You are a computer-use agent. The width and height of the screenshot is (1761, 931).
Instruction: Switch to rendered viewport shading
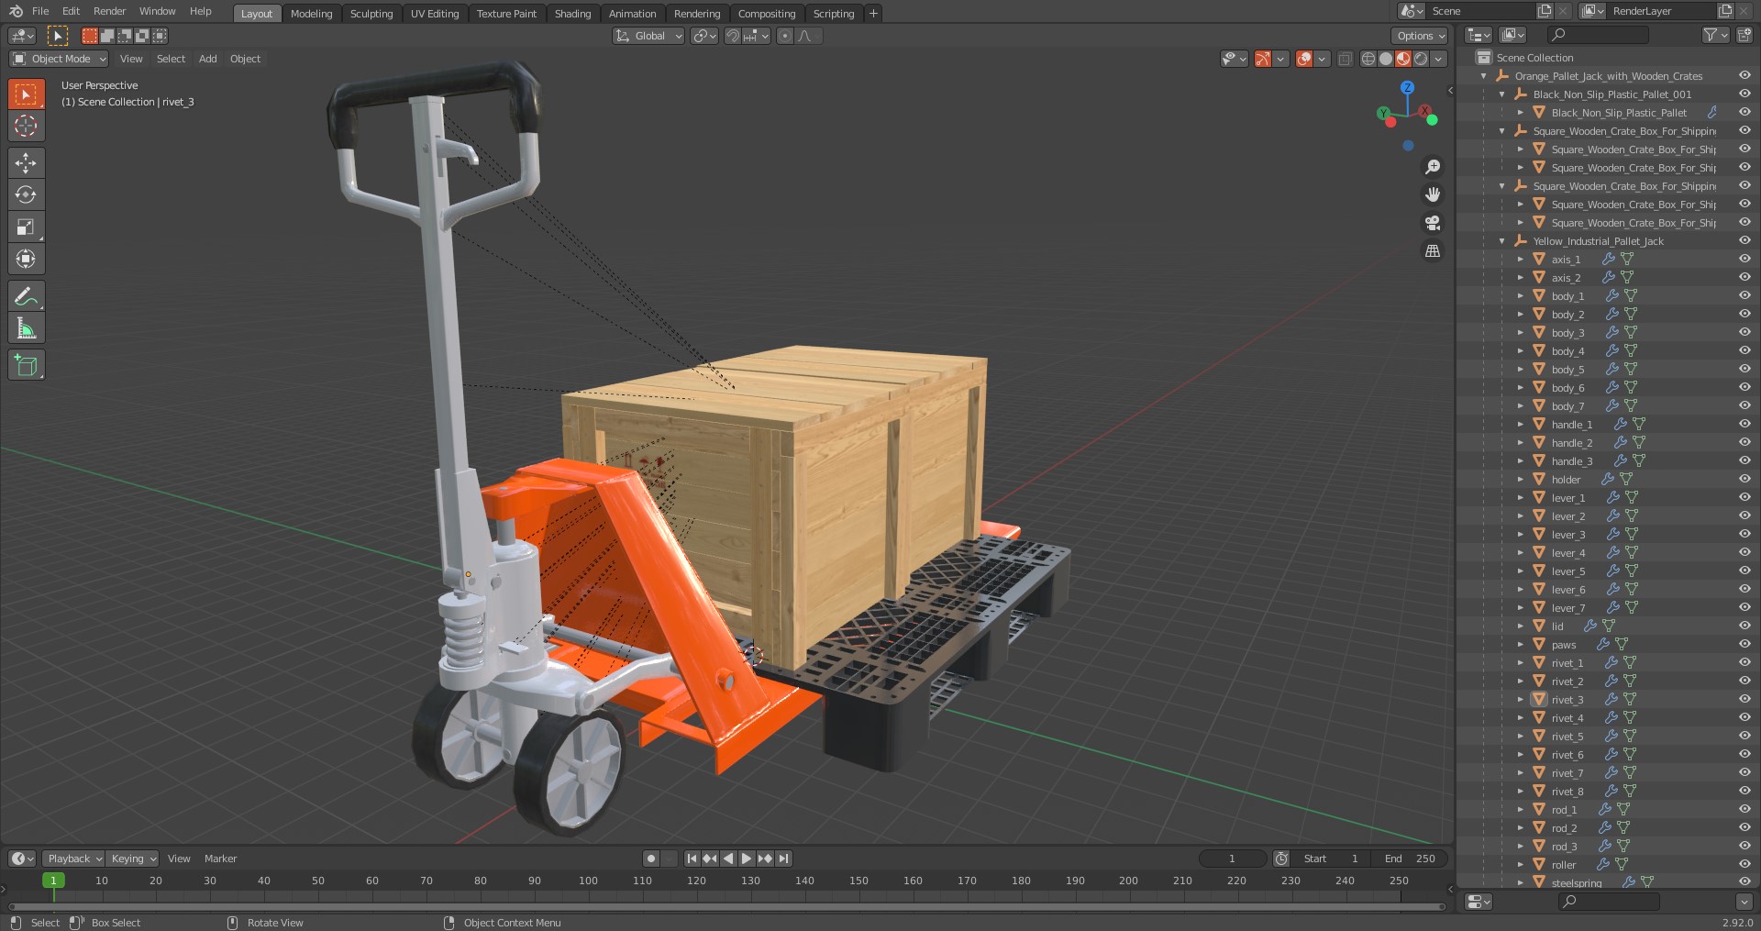tap(1421, 59)
